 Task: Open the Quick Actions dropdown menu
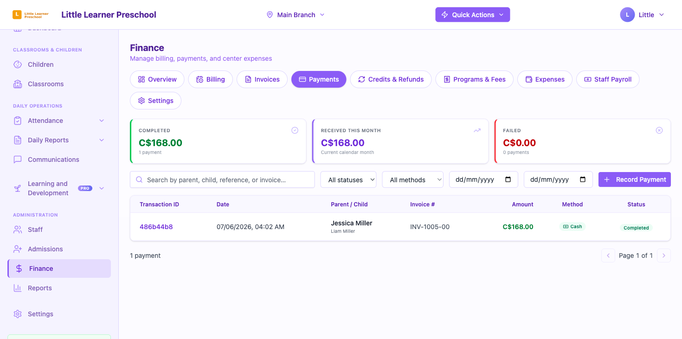click(472, 14)
